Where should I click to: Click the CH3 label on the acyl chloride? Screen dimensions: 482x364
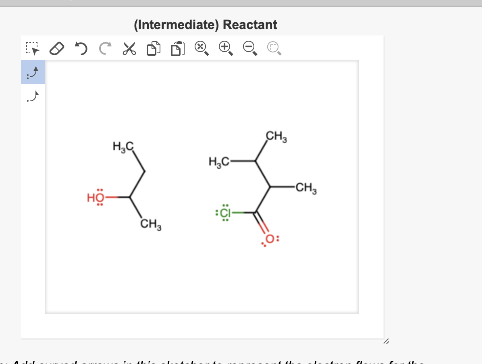(x=305, y=187)
